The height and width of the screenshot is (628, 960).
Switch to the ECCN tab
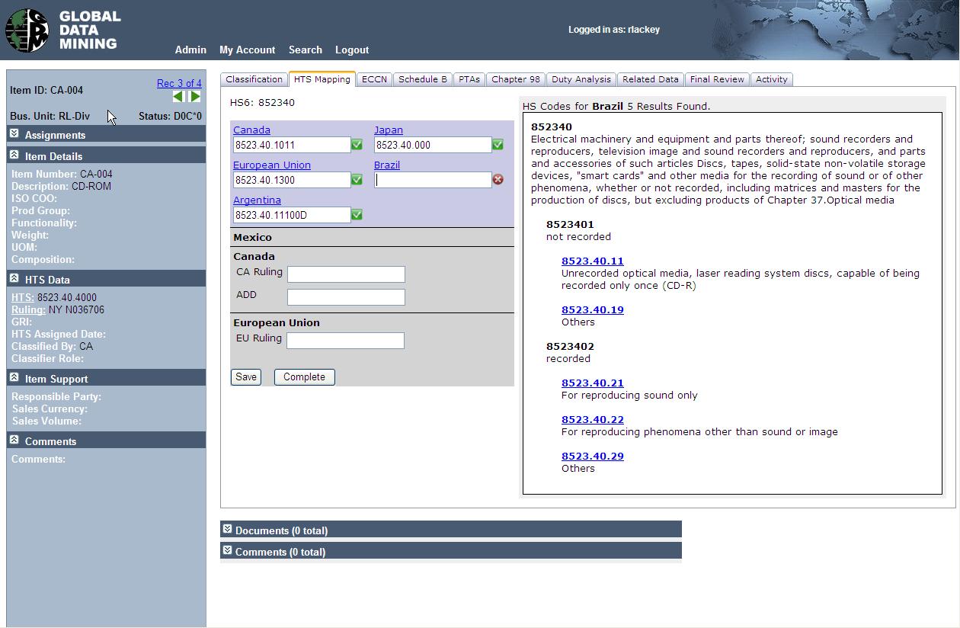(374, 79)
